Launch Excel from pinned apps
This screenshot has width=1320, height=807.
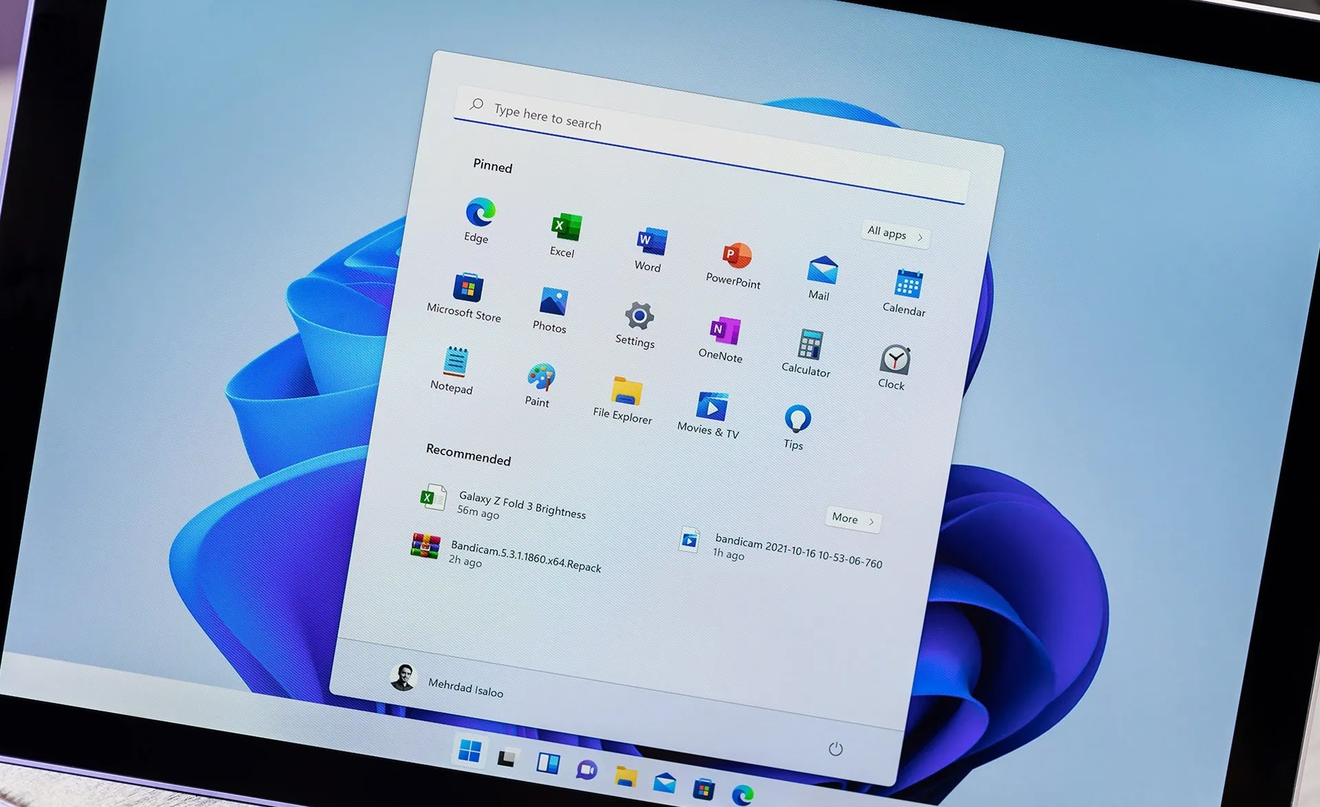pyautogui.click(x=565, y=228)
